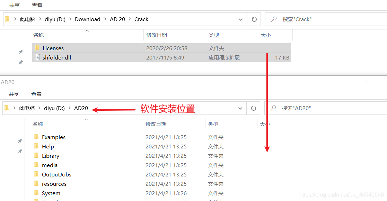Image resolution: width=387 pixels, height=201 pixels.
Task: Click the Licenses folder icon
Action: 37,48
